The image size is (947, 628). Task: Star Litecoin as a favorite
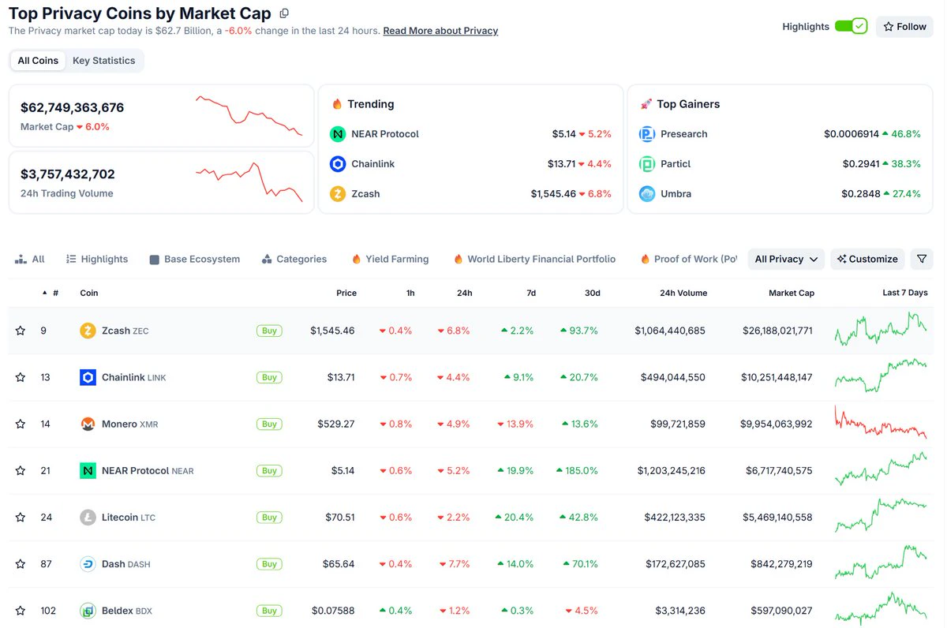coord(21,518)
